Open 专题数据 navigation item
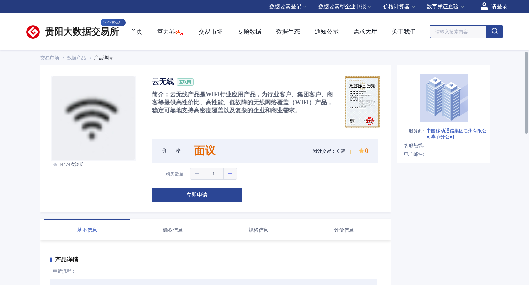 249,32
